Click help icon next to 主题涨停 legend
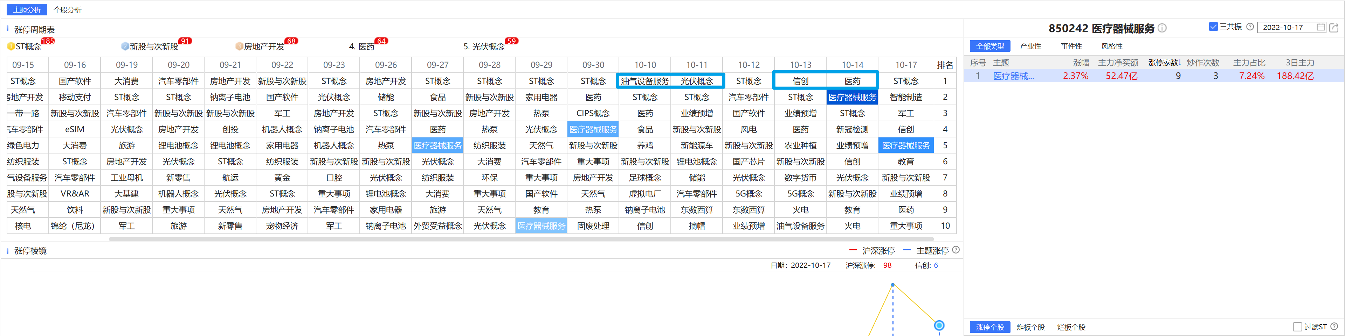 point(956,250)
